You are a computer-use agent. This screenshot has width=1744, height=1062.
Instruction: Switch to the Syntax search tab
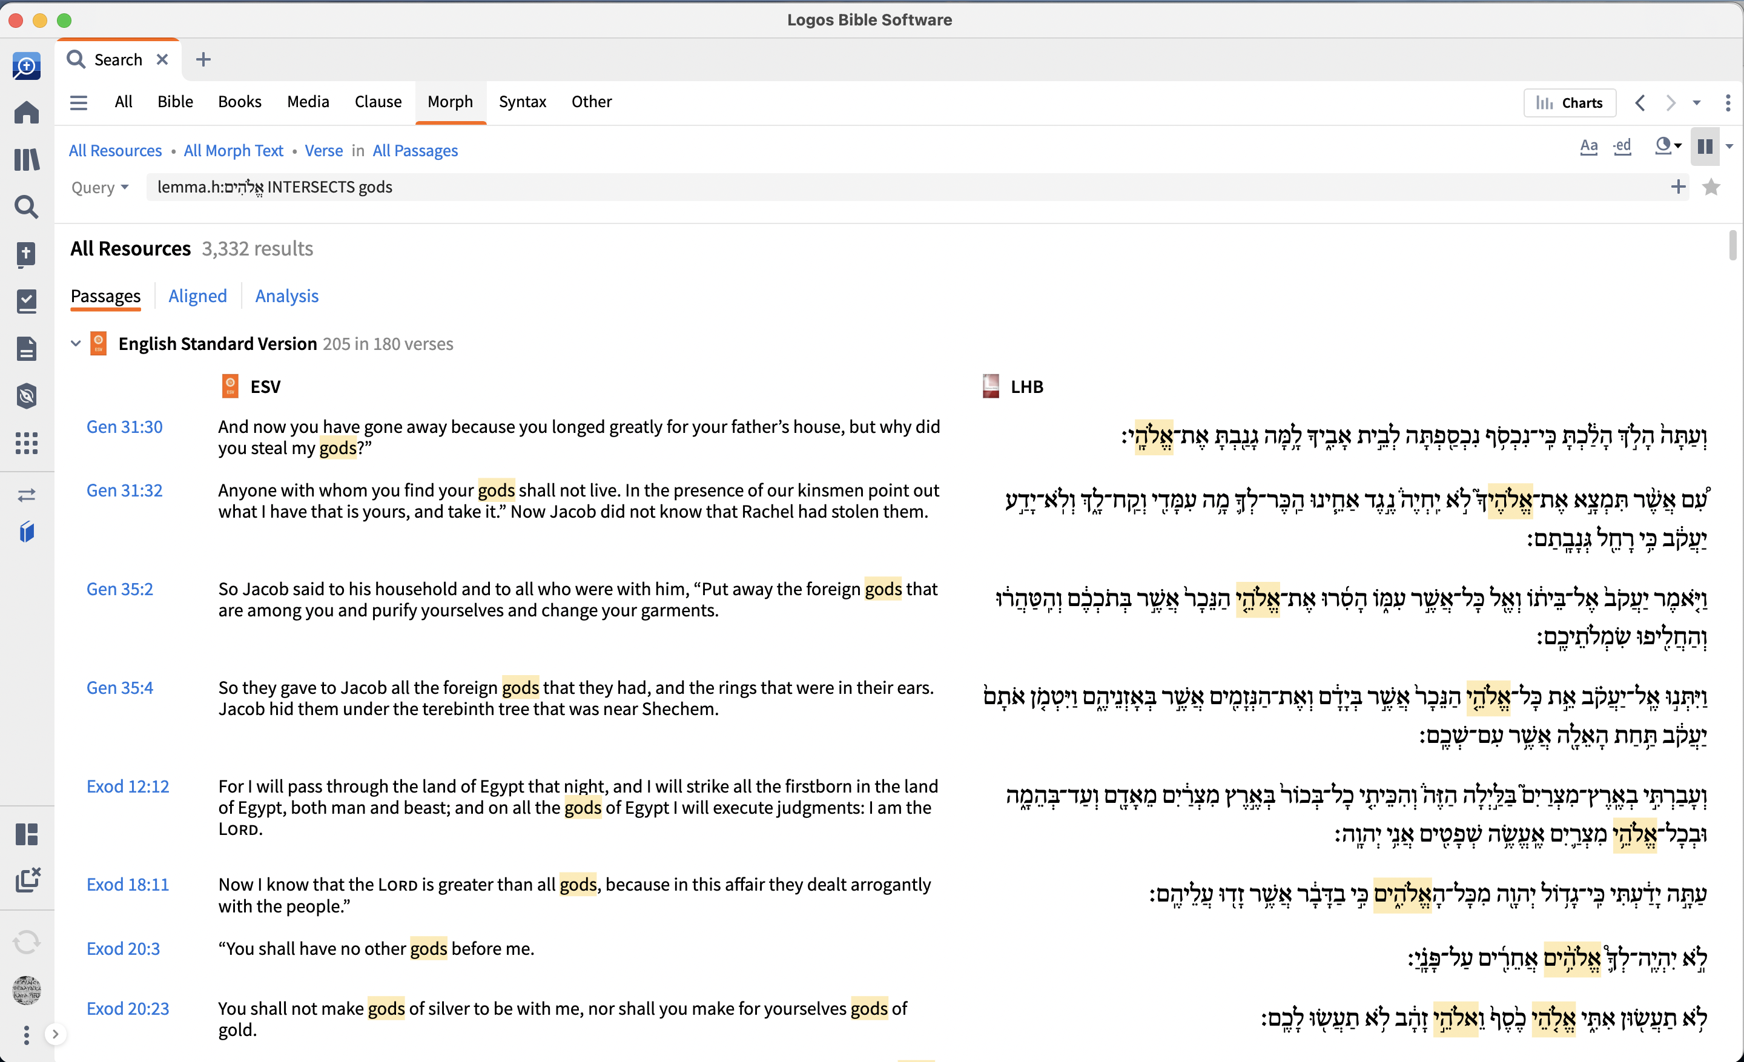coord(523,102)
